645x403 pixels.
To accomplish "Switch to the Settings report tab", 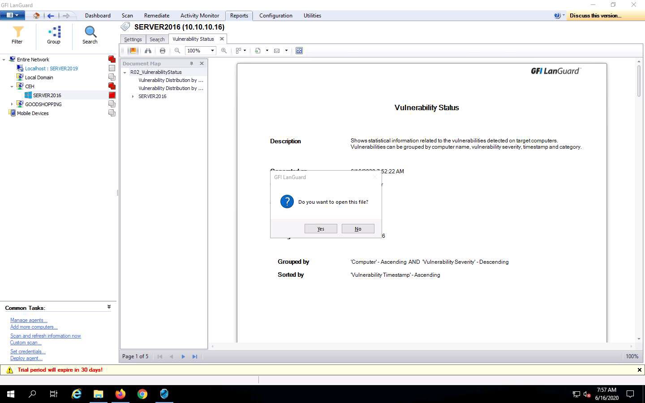I will click(133, 39).
